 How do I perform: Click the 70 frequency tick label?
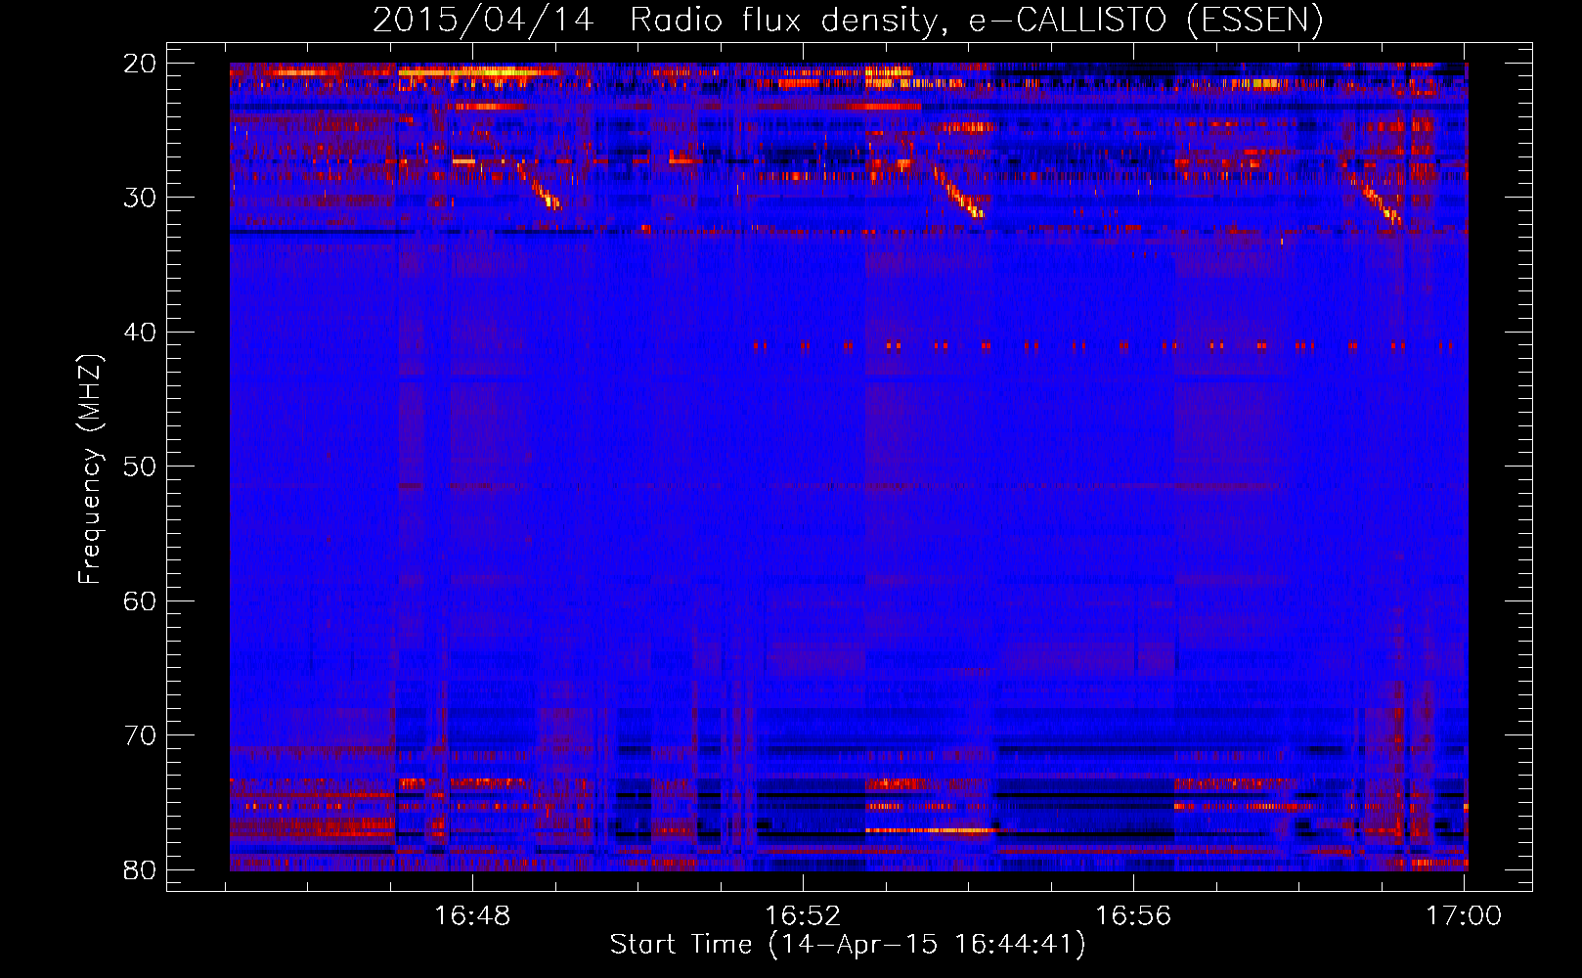140,735
